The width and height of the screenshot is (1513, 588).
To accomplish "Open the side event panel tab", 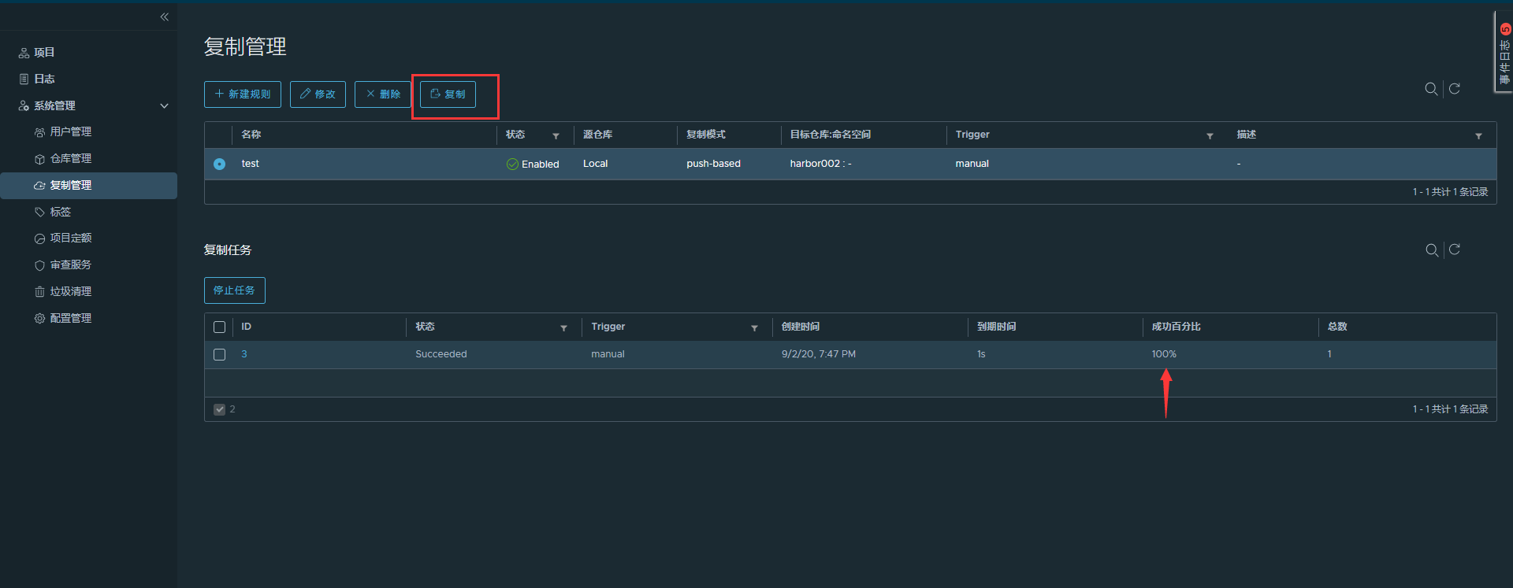I will pos(1504,52).
